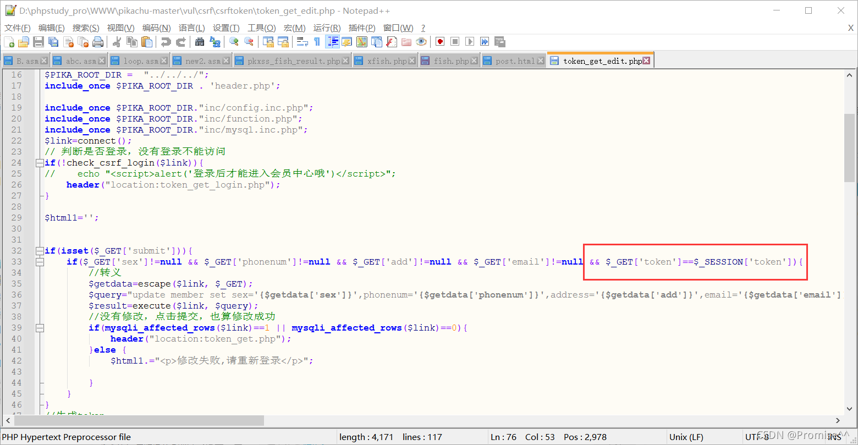Screen dimensions: 858x445
Task: Close the fish.php tab
Action: [474, 61]
